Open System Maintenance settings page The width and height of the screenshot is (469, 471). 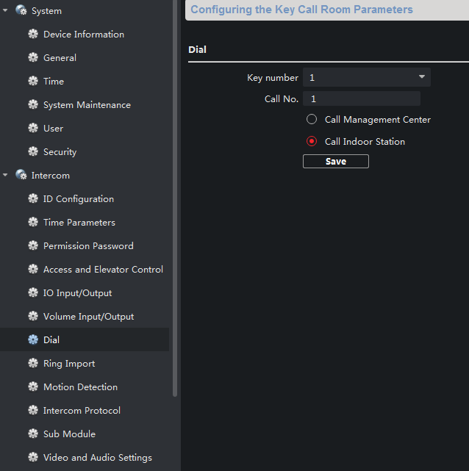click(x=87, y=105)
